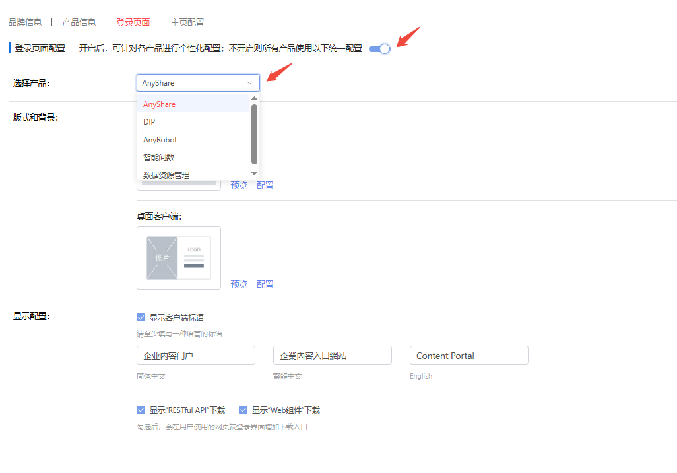
Task: Choose DIP from the product list
Action: coord(150,122)
